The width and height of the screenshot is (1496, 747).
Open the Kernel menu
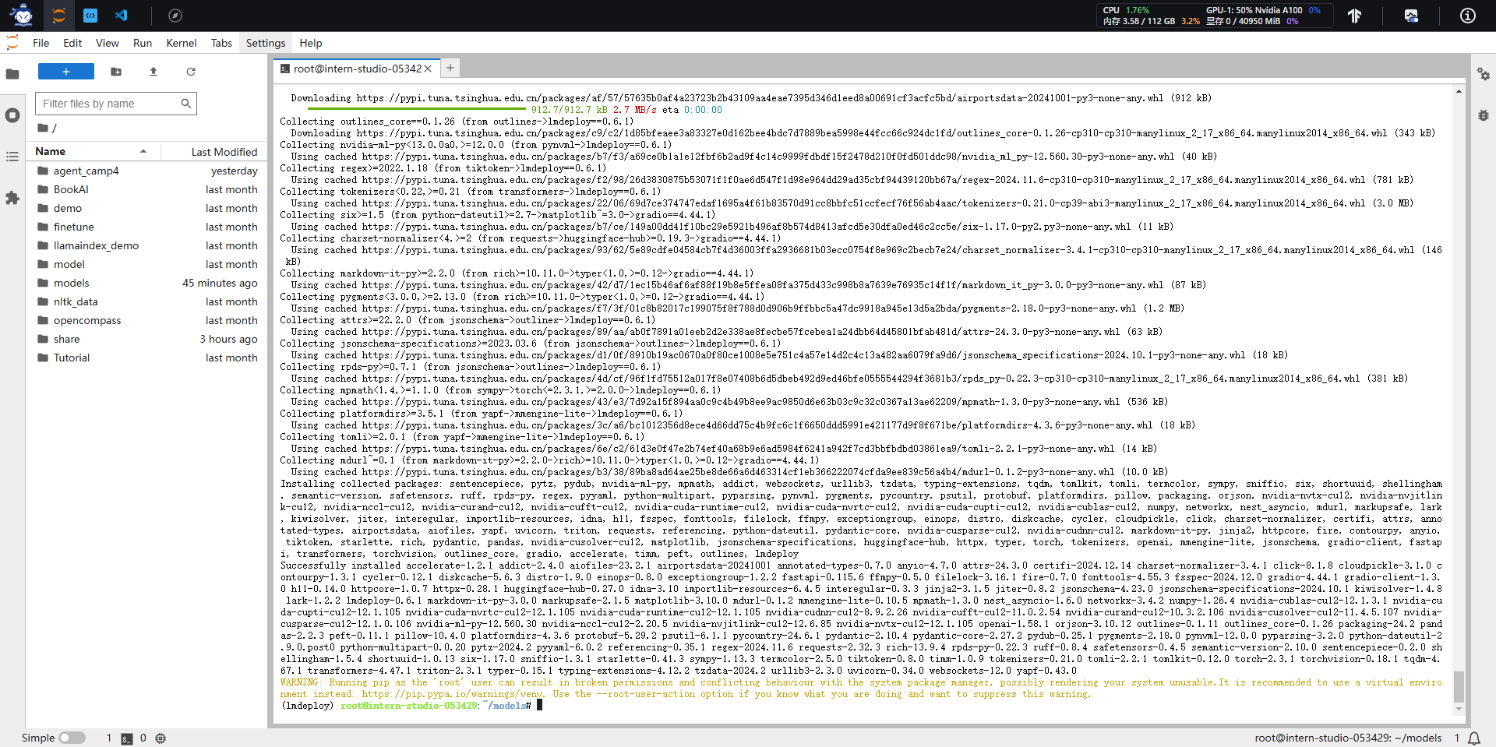182,43
